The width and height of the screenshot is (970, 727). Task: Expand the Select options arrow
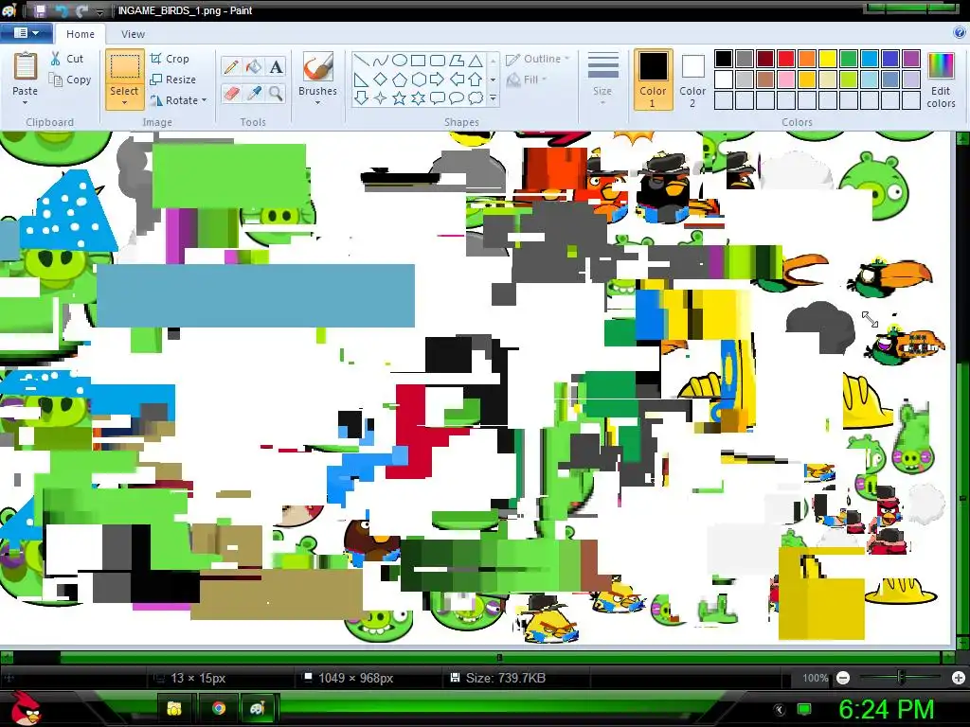point(124,102)
